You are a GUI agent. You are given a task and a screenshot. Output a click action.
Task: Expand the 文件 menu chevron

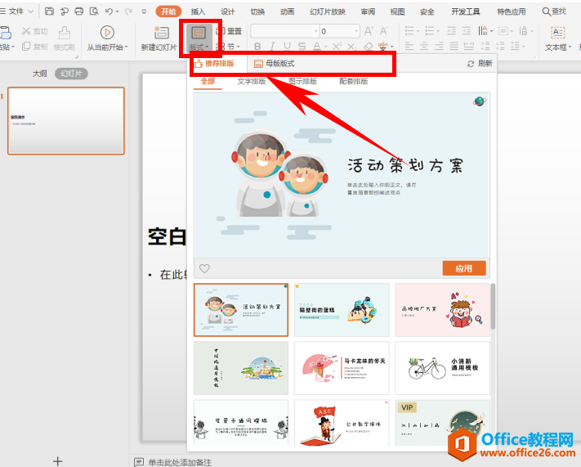31,11
